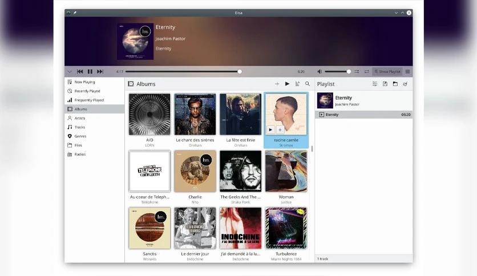This screenshot has height=276, width=477.
Task: Open the hamburger application menu
Action: click(407, 71)
